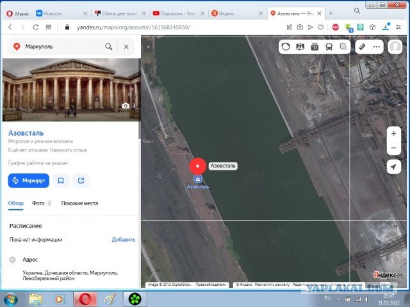Save place with the bookmark button
This screenshot has width=410, height=307.
(x=61, y=180)
